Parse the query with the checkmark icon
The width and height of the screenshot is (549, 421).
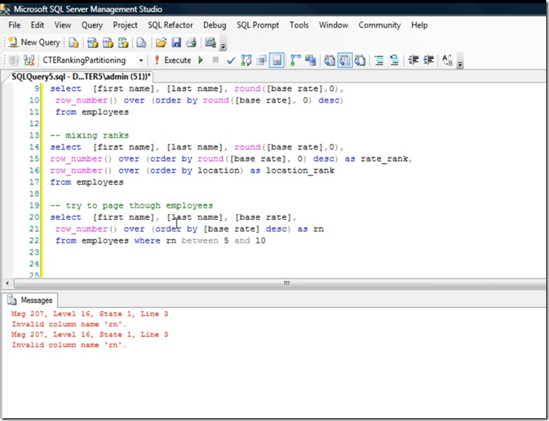(x=231, y=60)
